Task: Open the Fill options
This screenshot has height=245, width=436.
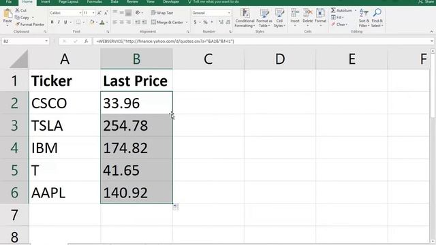Action: pyautogui.click(x=337, y=18)
